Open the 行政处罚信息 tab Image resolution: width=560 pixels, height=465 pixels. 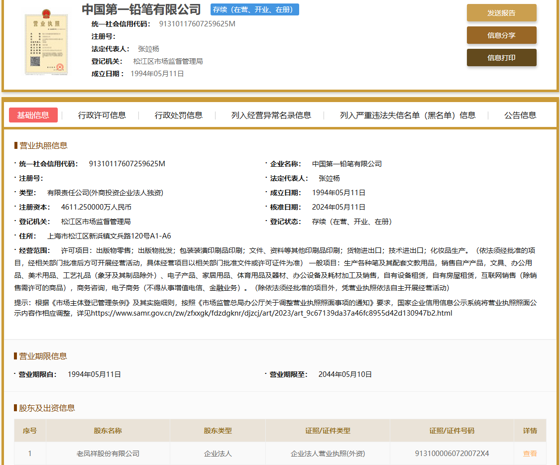pyautogui.click(x=179, y=115)
